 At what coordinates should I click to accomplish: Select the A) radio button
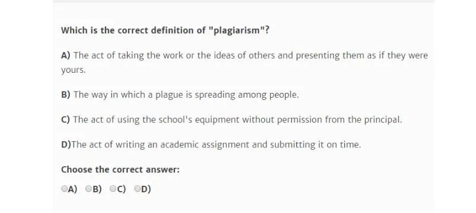click(x=64, y=189)
